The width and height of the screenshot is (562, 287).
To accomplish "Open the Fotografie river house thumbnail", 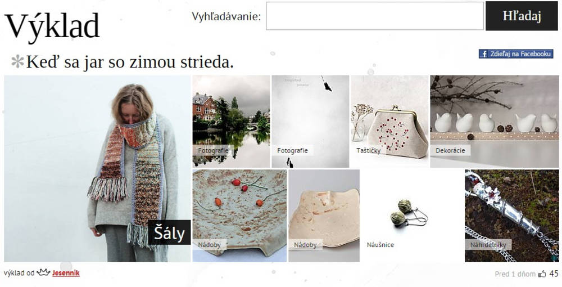I will tap(231, 121).
